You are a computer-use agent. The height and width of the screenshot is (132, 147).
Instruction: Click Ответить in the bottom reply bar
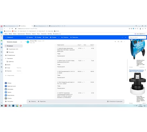click(33, 101)
